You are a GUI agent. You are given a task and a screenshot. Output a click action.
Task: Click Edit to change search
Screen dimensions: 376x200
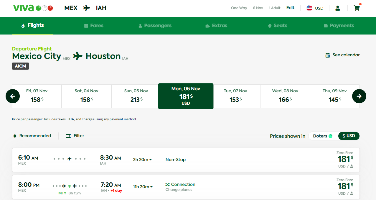(x=290, y=8)
